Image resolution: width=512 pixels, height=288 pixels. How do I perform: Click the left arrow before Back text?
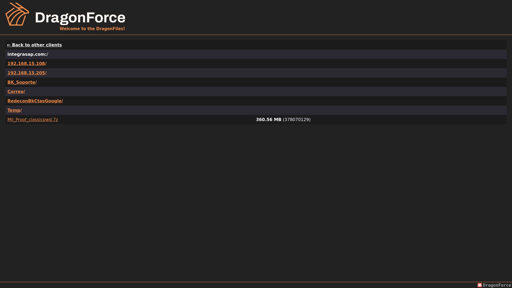point(9,45)
